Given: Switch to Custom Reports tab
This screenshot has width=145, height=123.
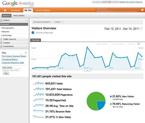Looking at the screenshot, I should tap(43, 10).
